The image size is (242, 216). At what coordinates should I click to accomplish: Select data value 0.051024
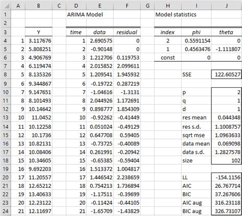click(100, 127)
